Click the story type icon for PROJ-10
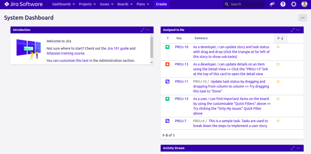The image size is (311, 154). point(168,47)
